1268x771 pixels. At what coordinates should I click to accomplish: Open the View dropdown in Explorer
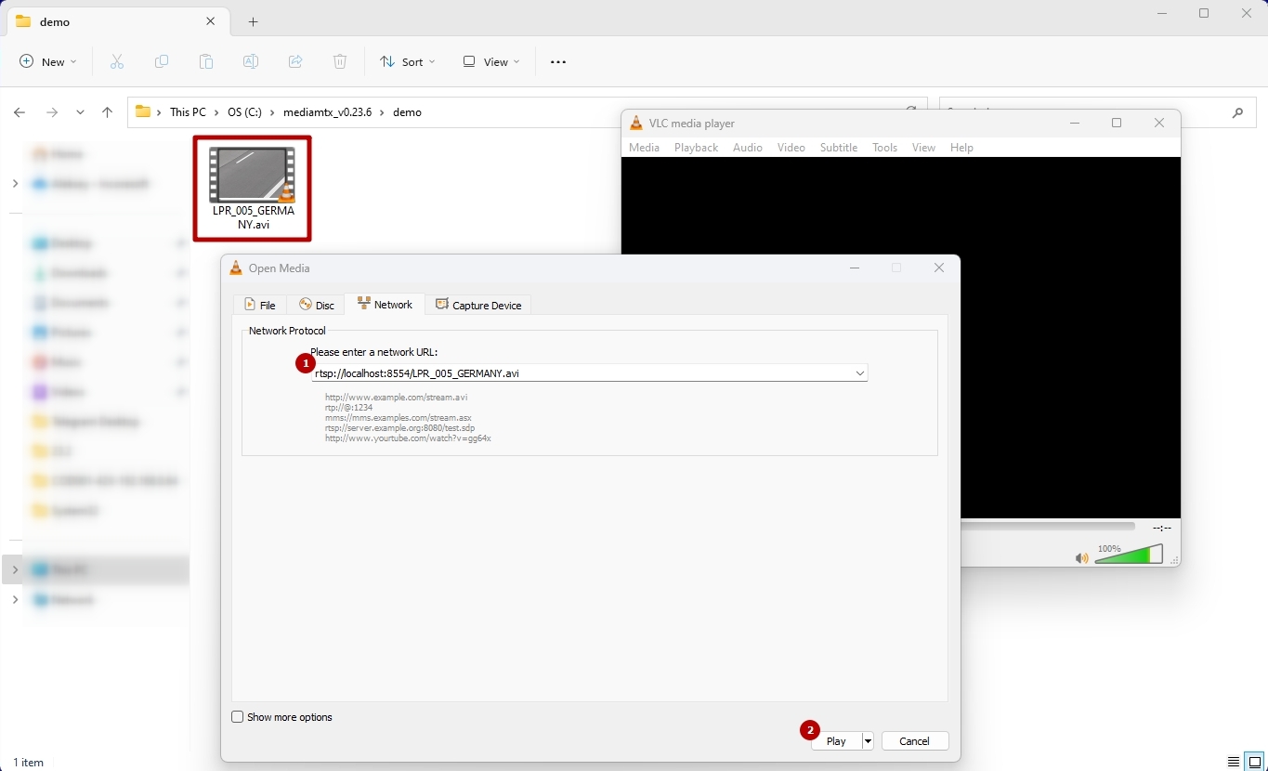tap(491, 61)
